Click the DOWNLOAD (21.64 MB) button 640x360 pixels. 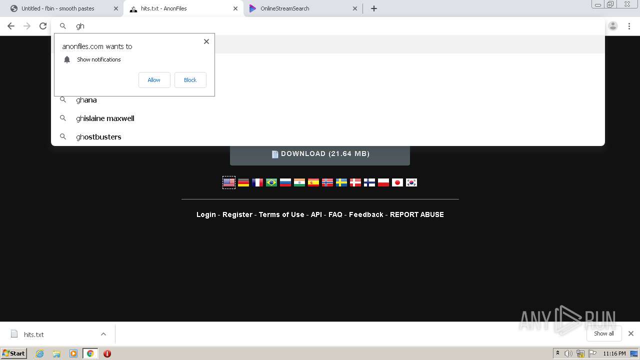pos(320,154)
